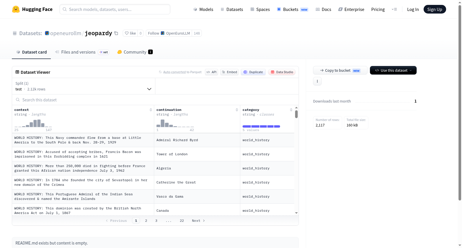Screen dimensions: 462x248
Task: Go to Datasets page
Action: [x=232, y=10]
